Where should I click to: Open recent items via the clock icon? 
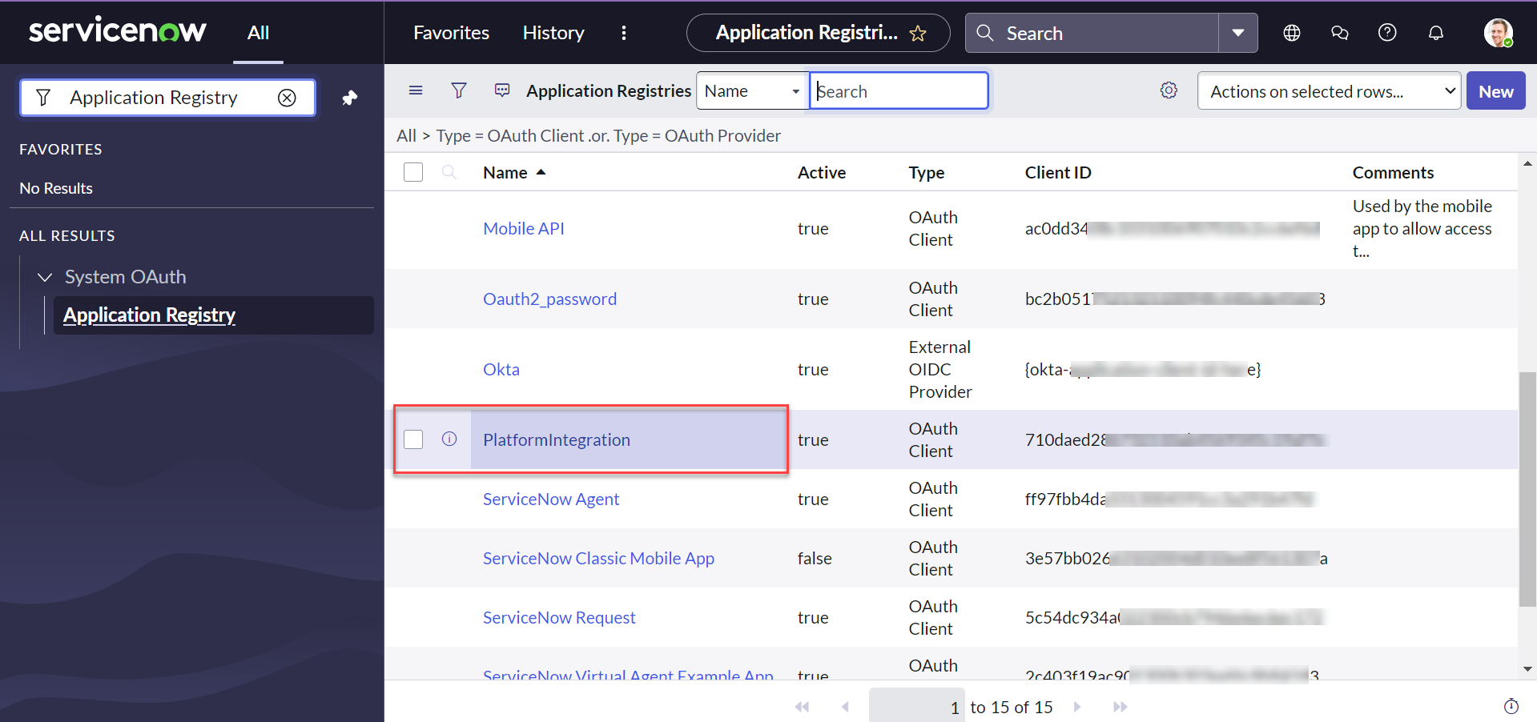(1513, 707)
